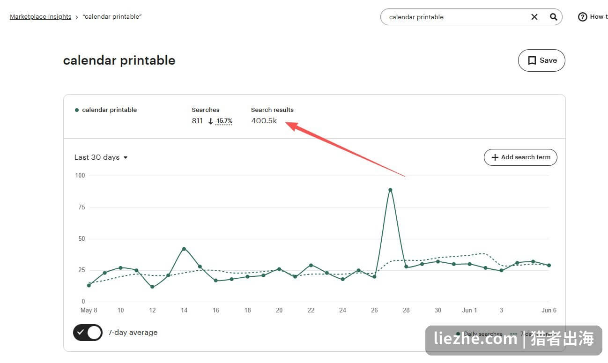This screenshot has height=363, width=608.
Task: Expand the Last 30 days dropdown
Action: pos(101,157)
